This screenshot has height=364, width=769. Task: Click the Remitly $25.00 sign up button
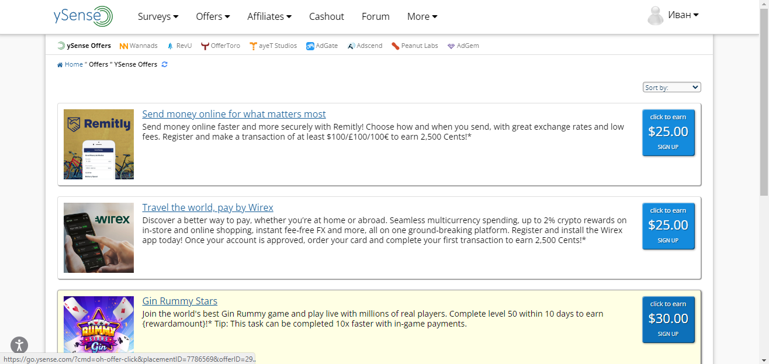tap(668, 133)
